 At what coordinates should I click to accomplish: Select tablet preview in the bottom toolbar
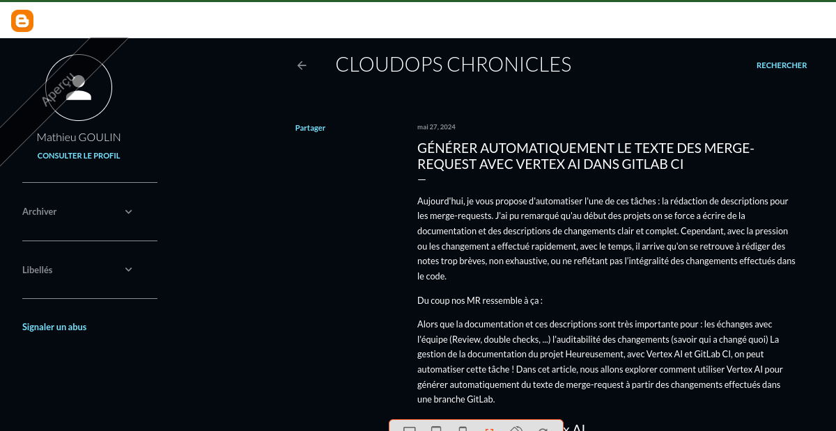coord(436,428)
